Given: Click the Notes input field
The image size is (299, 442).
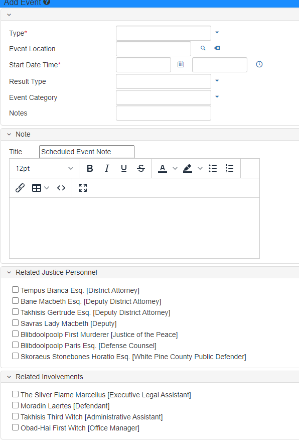Looking at the screenshot, I should click(x=163, y=113).
